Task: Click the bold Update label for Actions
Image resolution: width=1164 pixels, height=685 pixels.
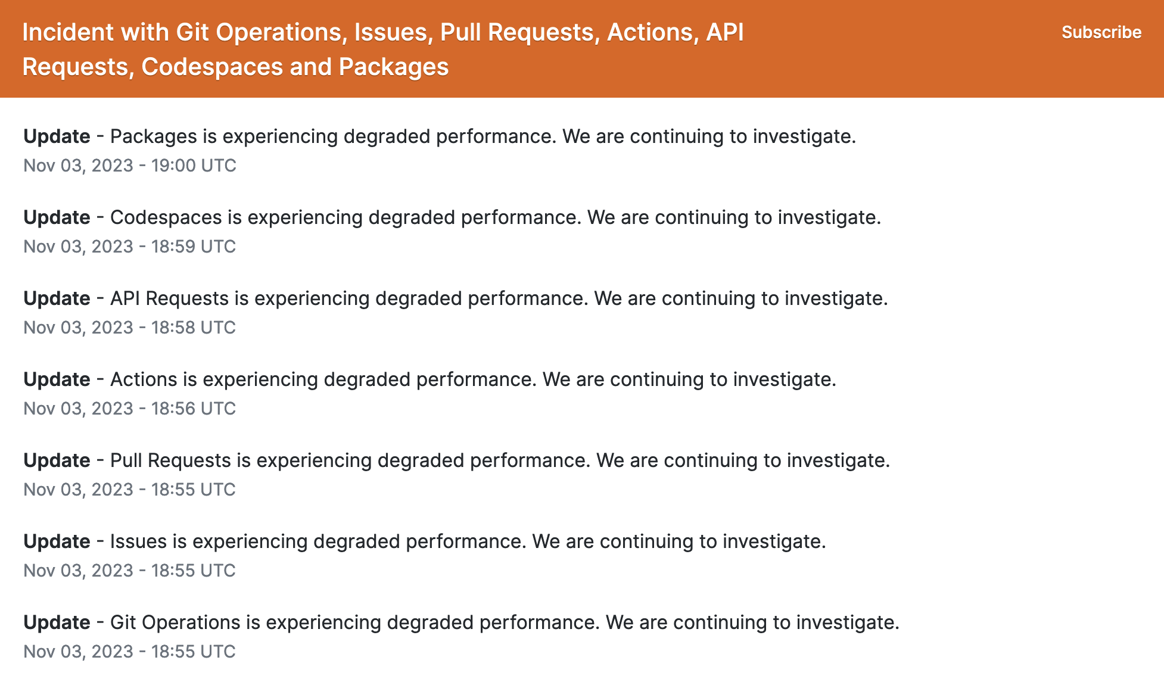Action: point(57,379)
